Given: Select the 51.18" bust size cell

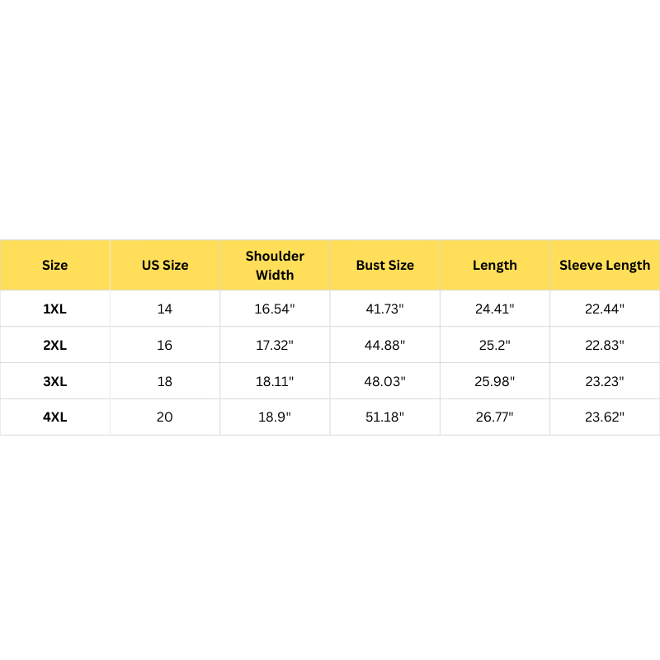Looking at the screenshot, I should point(385,417).
